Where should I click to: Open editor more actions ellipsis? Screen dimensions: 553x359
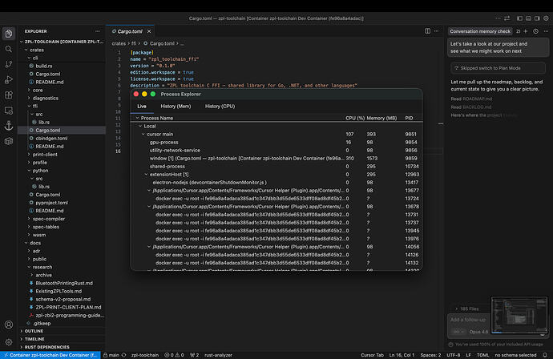(437, 31)
